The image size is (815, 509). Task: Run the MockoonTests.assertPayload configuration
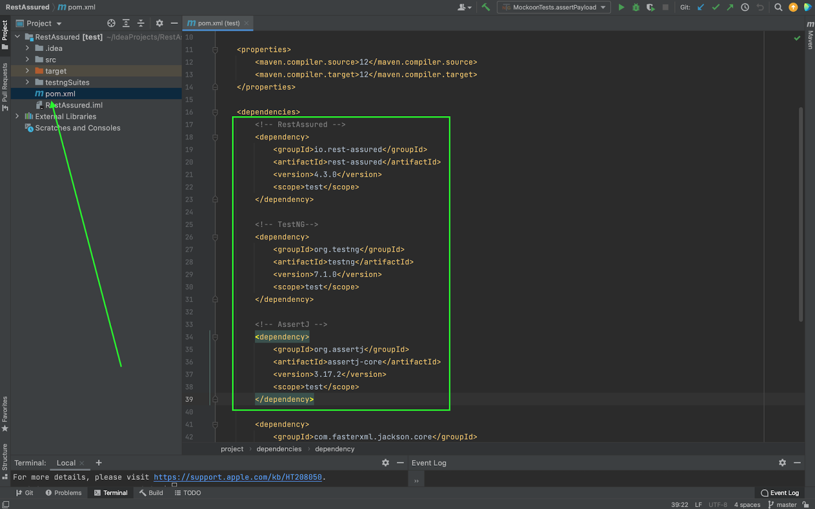tap(621, 7)
